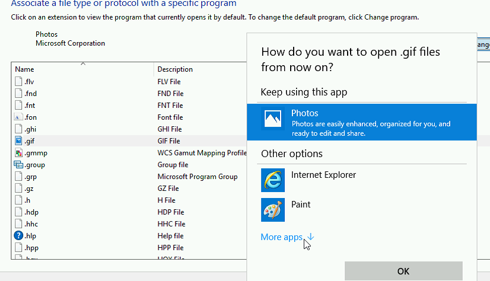Select the .group extension name

click(x=34, y=165)
